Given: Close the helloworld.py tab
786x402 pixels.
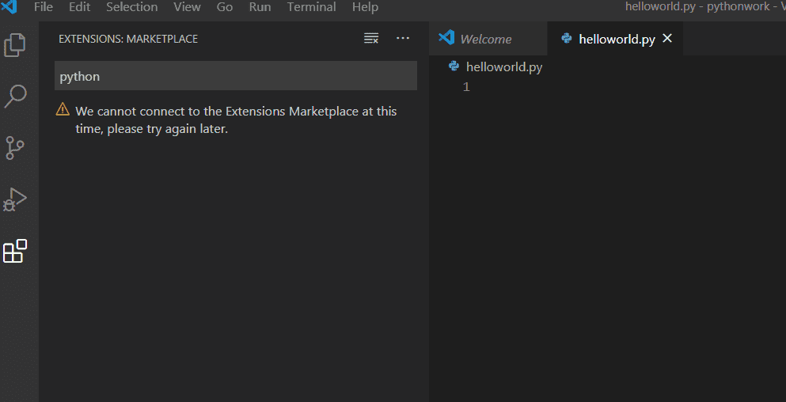Looking at the screenshot, I should click(667, 39).
